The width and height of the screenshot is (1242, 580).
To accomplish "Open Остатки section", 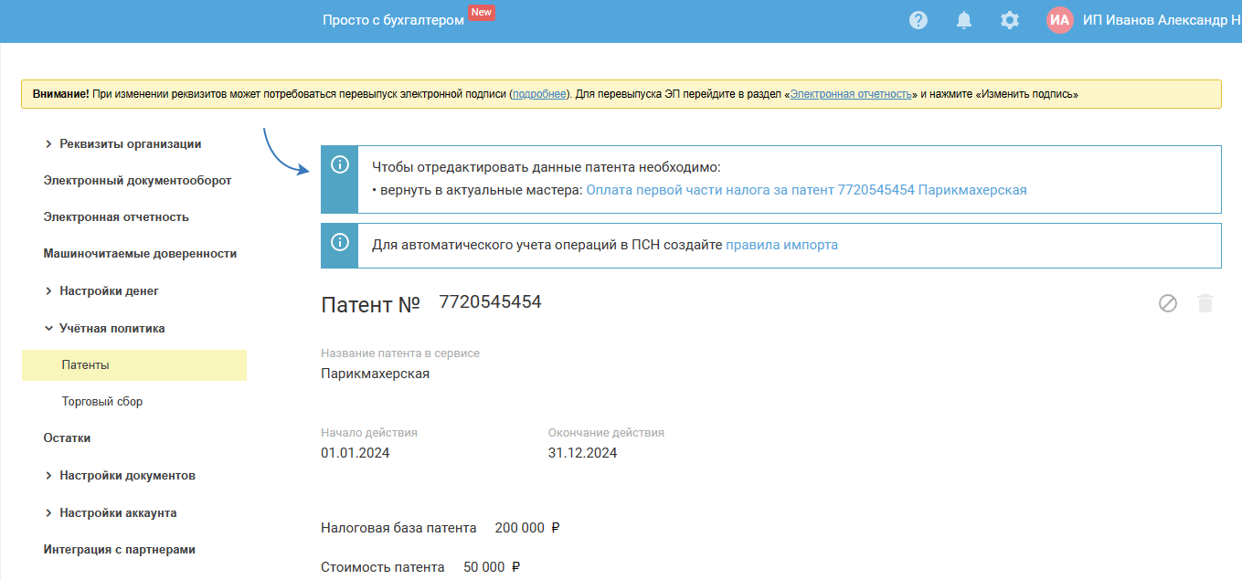I will click(x=67, y=438).
